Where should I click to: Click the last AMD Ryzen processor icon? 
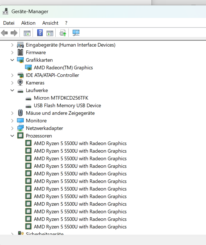[x=28, y=226]
